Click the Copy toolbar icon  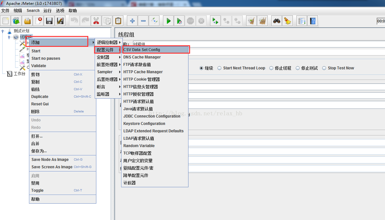(107, 21)
